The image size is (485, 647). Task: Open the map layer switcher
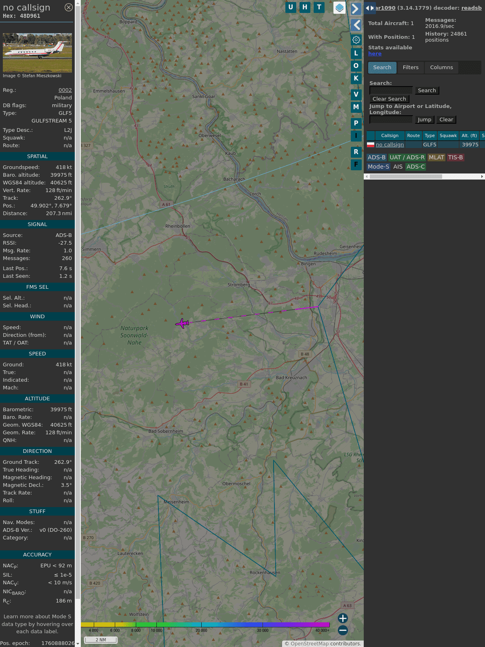339,8
